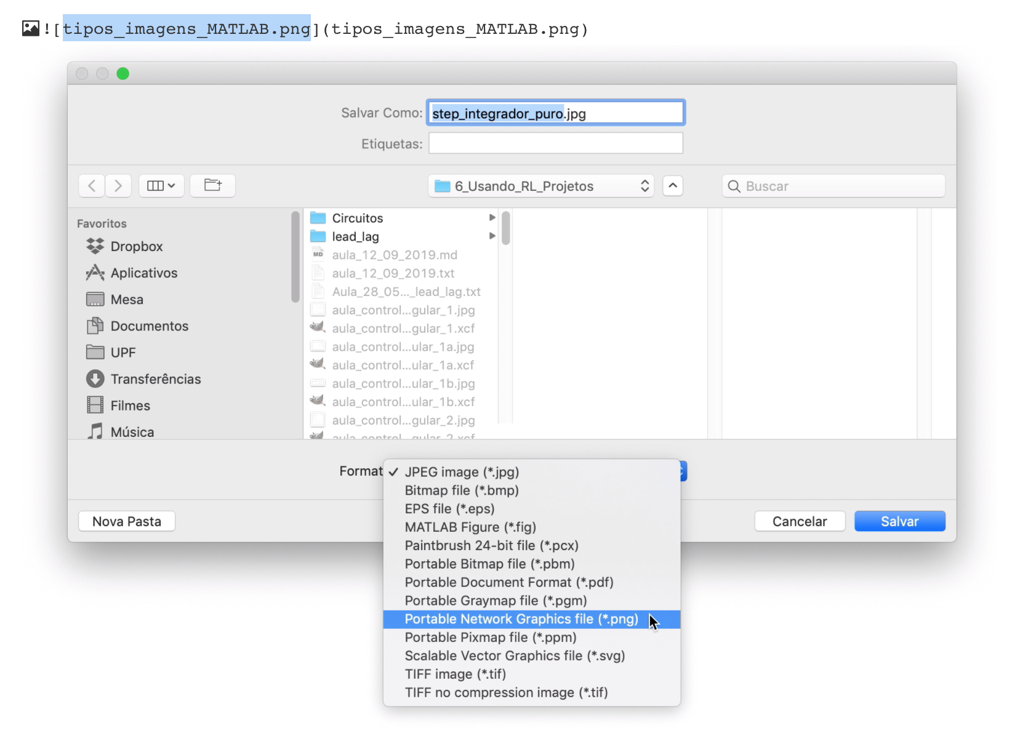Select Música in the sidebar
The image size is (1012, 736).
point(132,431)
